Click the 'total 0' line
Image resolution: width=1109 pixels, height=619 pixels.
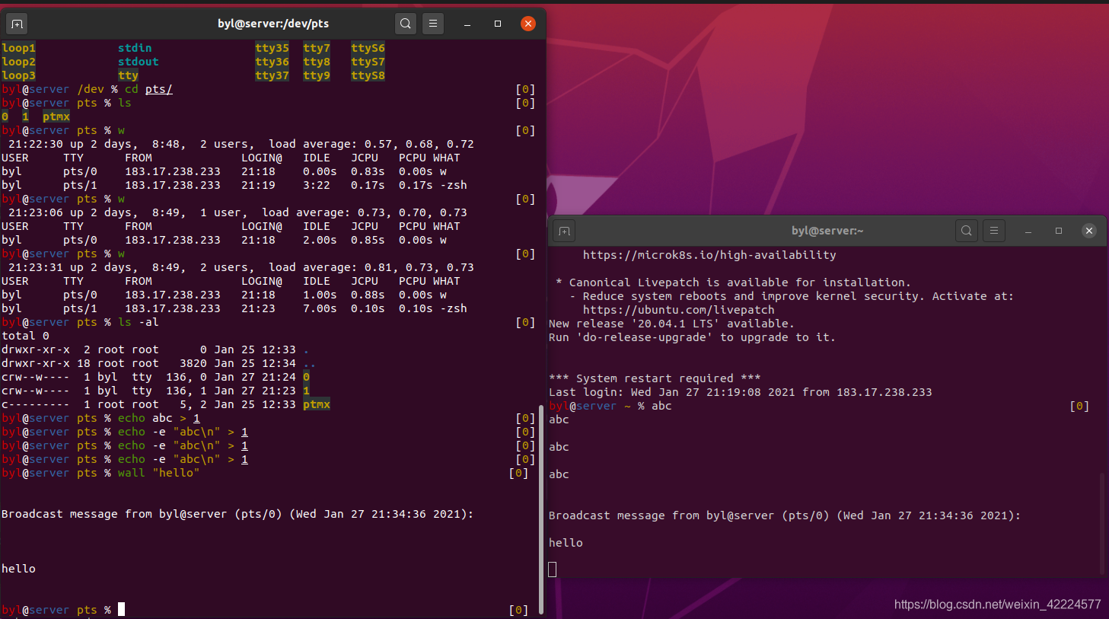[x=25, y=336]
